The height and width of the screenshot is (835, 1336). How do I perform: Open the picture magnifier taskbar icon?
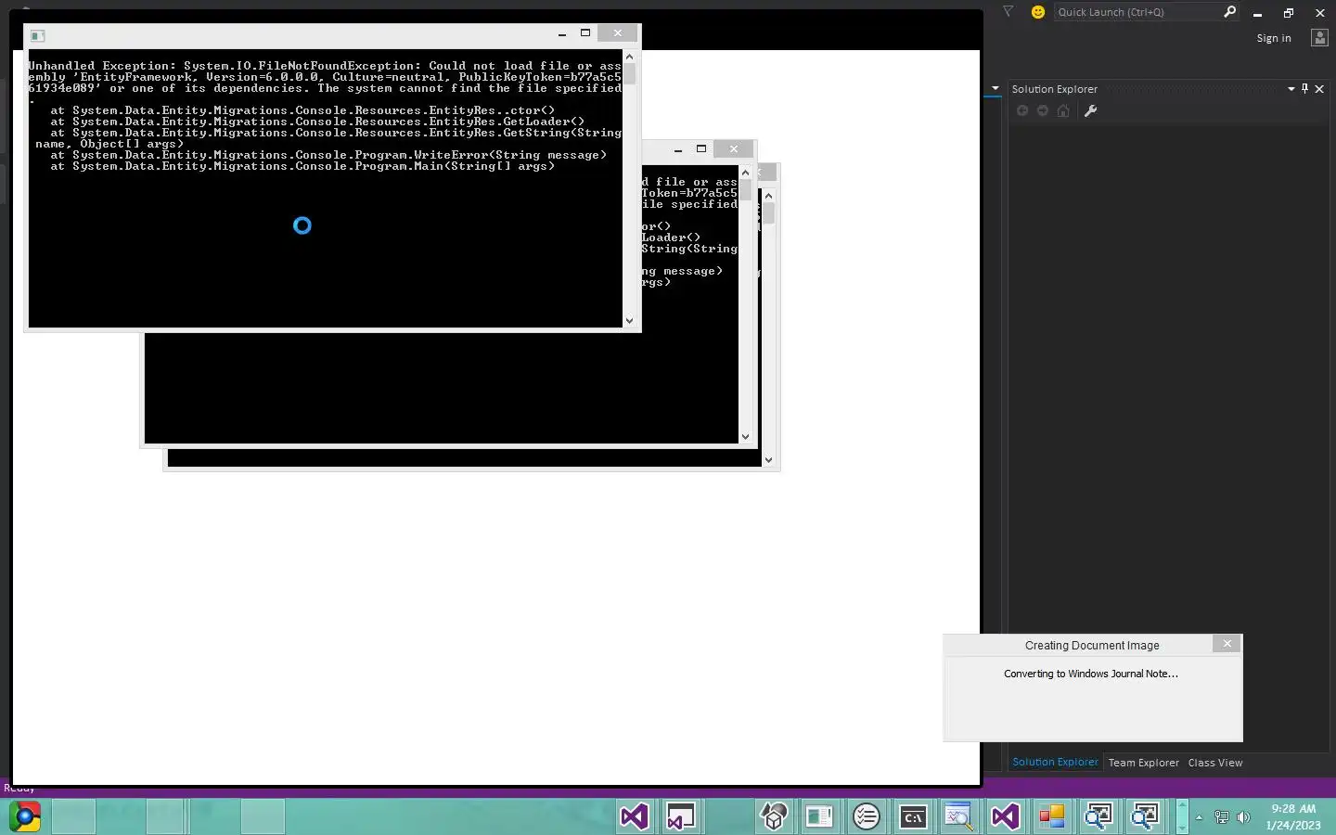click(x=958, y=816)
